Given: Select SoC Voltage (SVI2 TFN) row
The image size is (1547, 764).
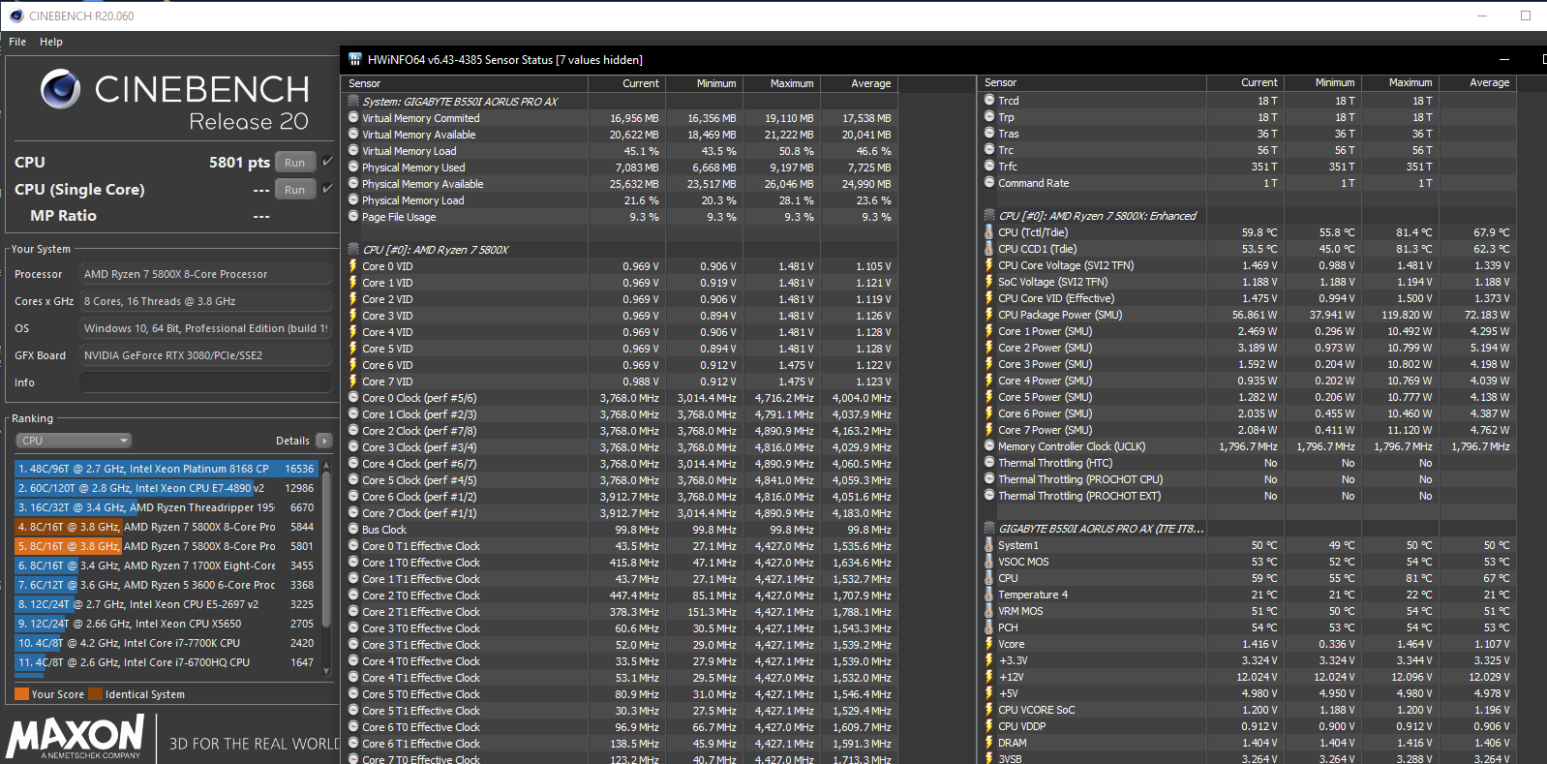Looking at the screenshot, I should (1249, 282).
